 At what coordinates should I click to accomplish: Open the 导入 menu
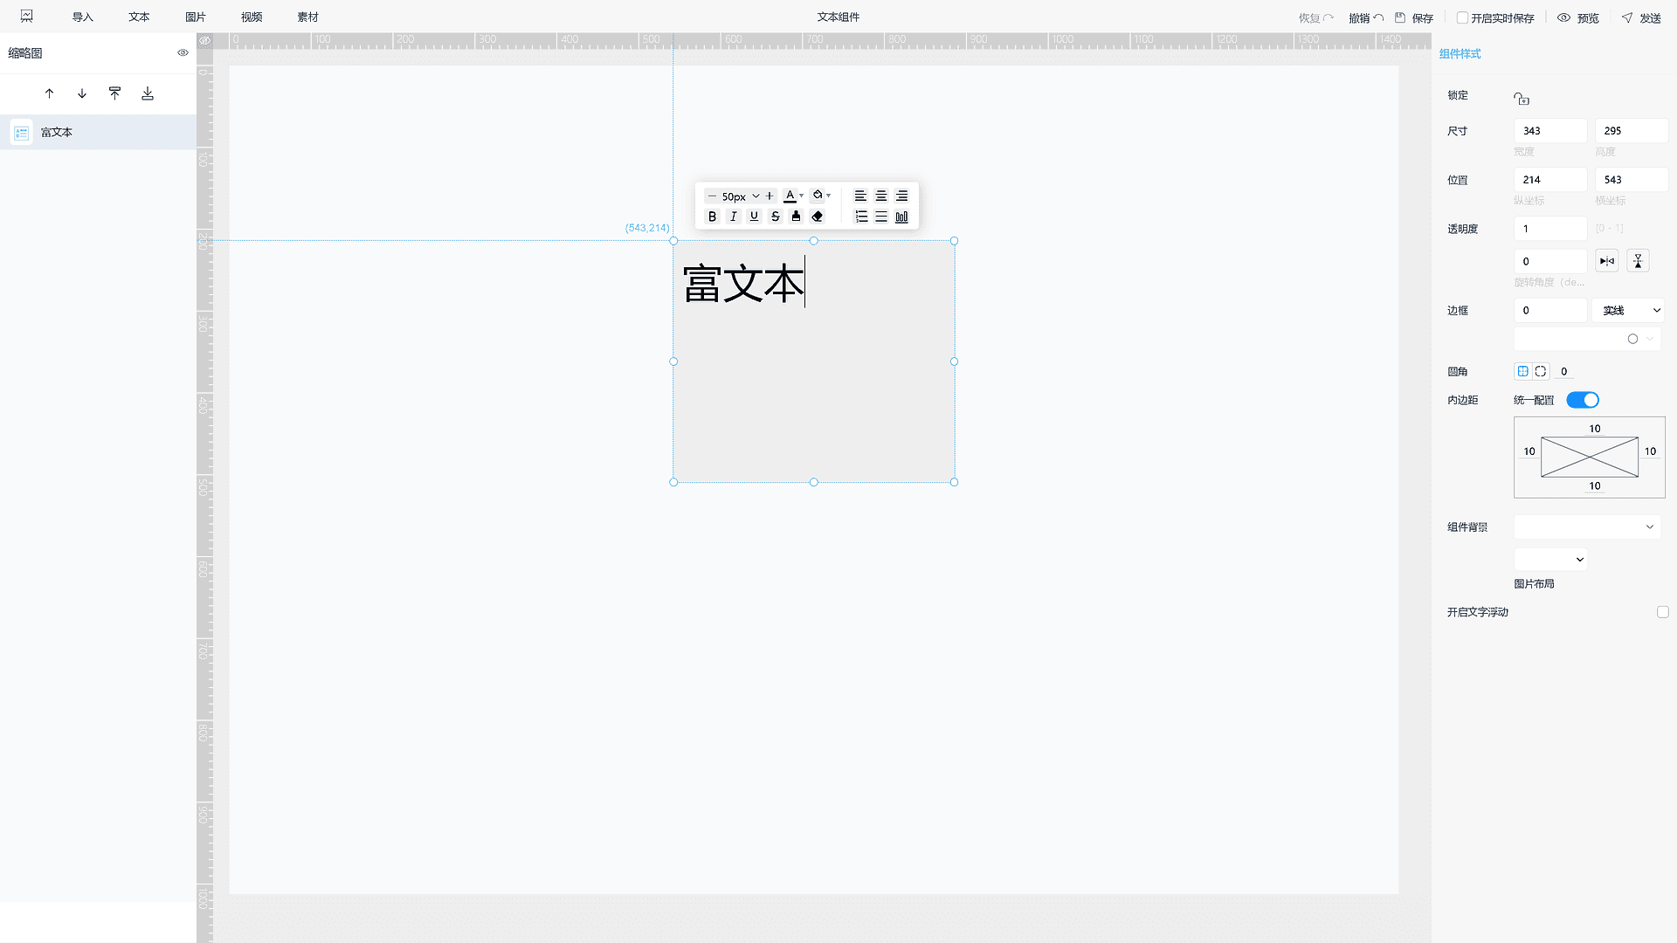[x=82, y=17]
